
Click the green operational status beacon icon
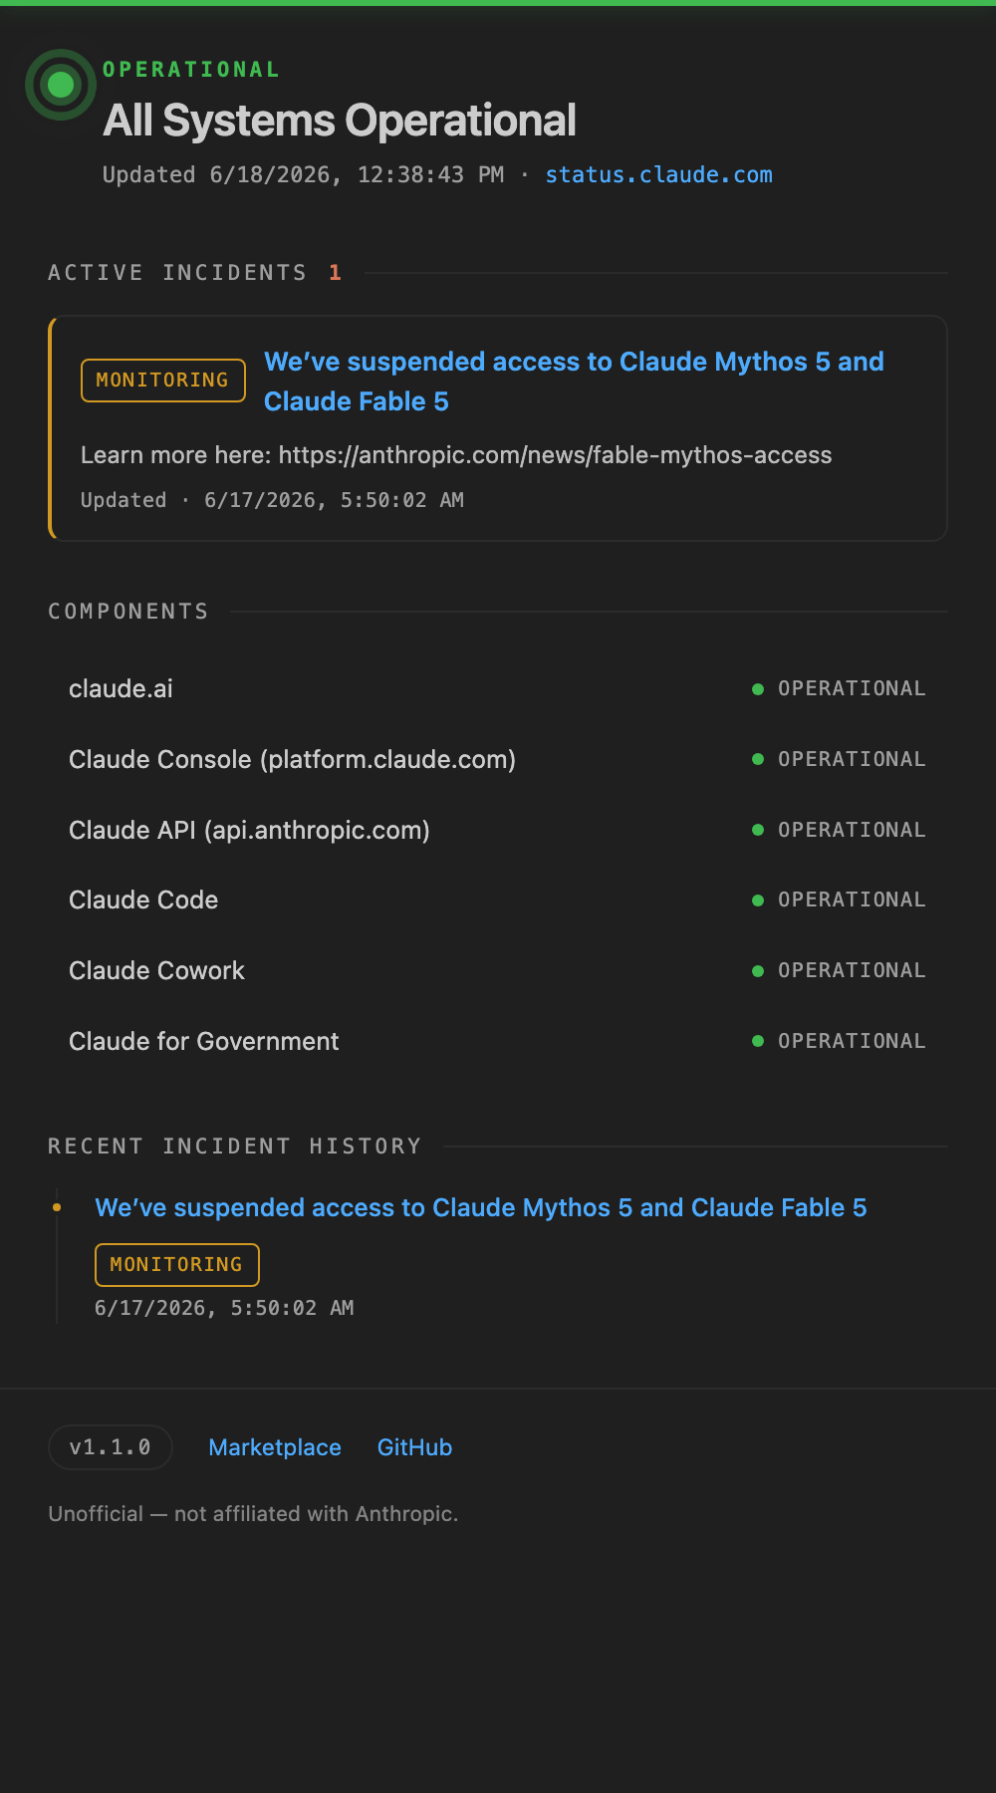(61, 85)
